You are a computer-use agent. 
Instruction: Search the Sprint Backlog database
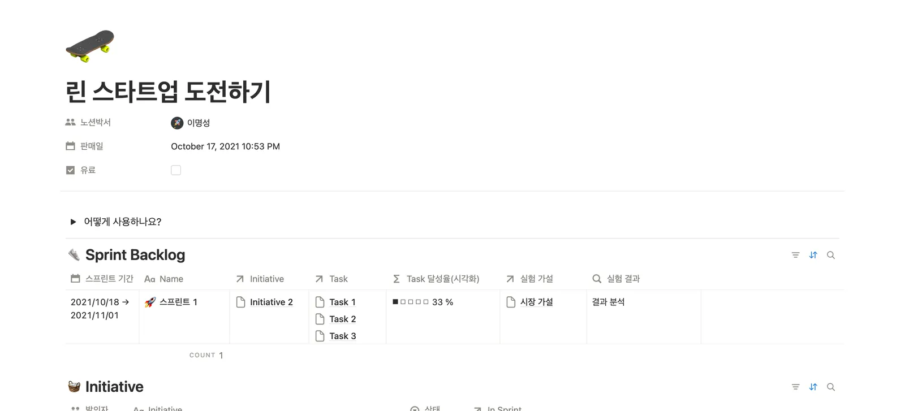click(x=831, y=255)
